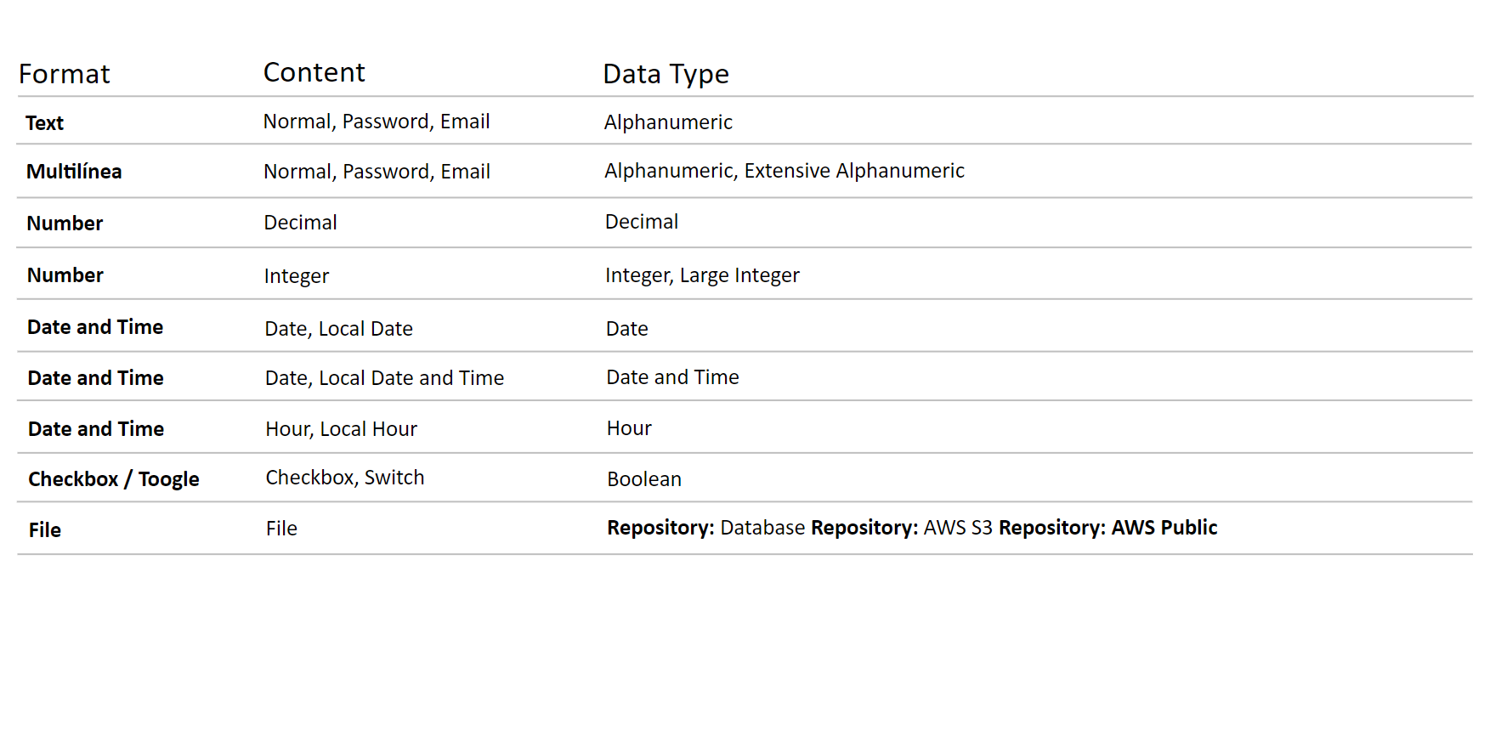The width and height of the screenshot is (1501, 730).
Task: Click the Hour data type cell
Action: pos(629,428)
